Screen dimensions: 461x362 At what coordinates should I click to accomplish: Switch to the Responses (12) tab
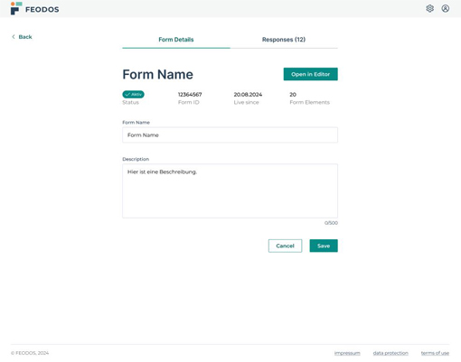(284, 40)
